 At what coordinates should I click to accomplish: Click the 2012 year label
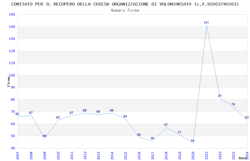point(85,156)
